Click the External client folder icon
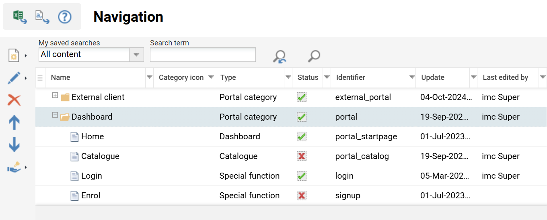This screenshot has height=220, width=547. click(x=65, y=97)
